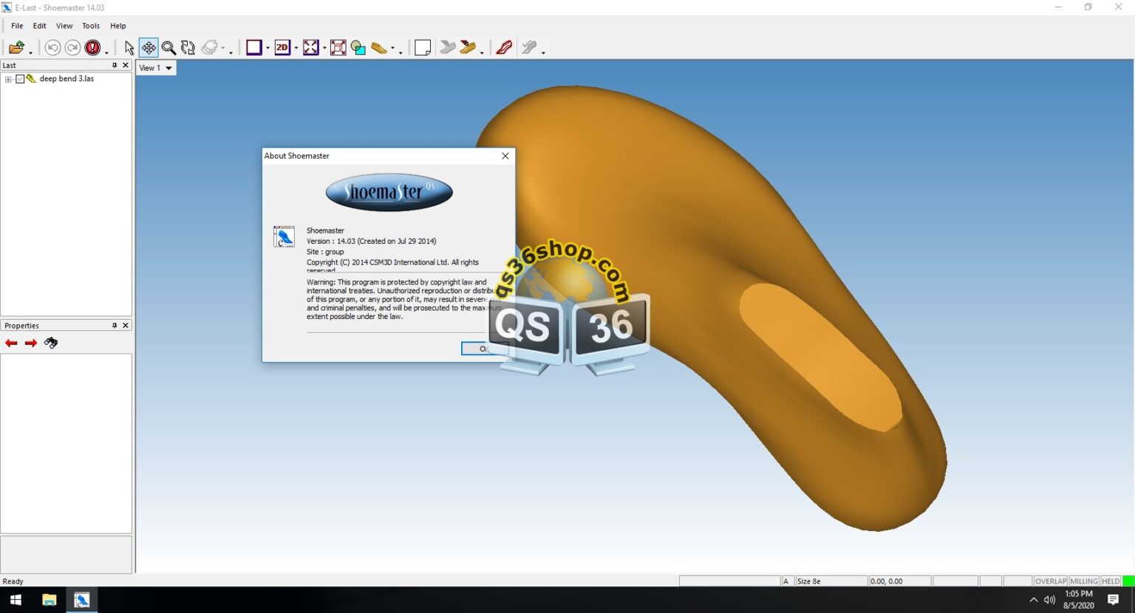1135x613 pixels.
Task: Click the grayed stacked layers icon
Action: (x=210, y=48)
